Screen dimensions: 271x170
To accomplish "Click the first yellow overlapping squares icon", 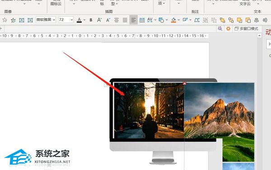I will (222, 20).
